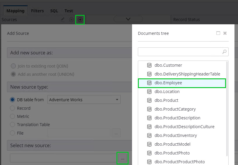The image size is (238, 165).
Task: Click the edit source pencil icon
Action: (x=63, y=20)
